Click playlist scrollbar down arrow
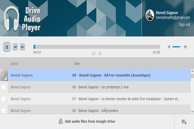Image resolution: width=194 pixels, height=129 pixels. [x=192, y=112]
